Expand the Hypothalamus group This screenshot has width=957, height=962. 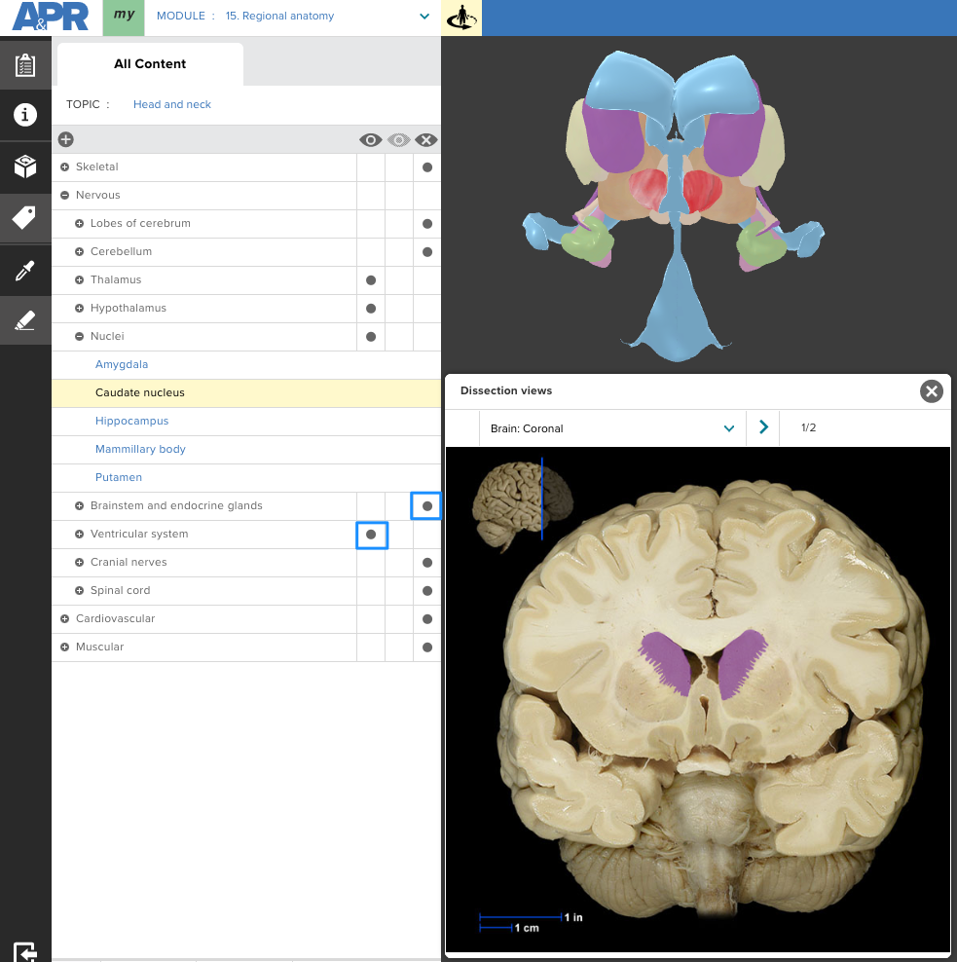click(79, 308)
